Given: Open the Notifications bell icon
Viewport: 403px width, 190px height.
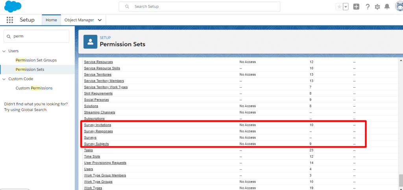Looking at the screenshot, I should [x=387, y=7].
